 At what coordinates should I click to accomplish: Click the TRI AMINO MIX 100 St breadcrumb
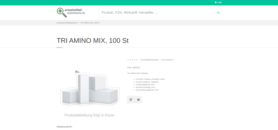click(x=90, y=23)
